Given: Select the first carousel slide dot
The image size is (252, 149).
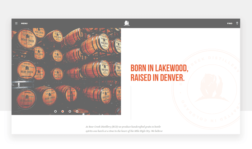Looking at the screenshot, I should [55, 111].
